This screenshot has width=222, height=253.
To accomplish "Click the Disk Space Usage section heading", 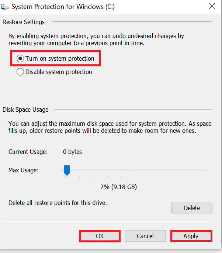I will click(25, 109).
